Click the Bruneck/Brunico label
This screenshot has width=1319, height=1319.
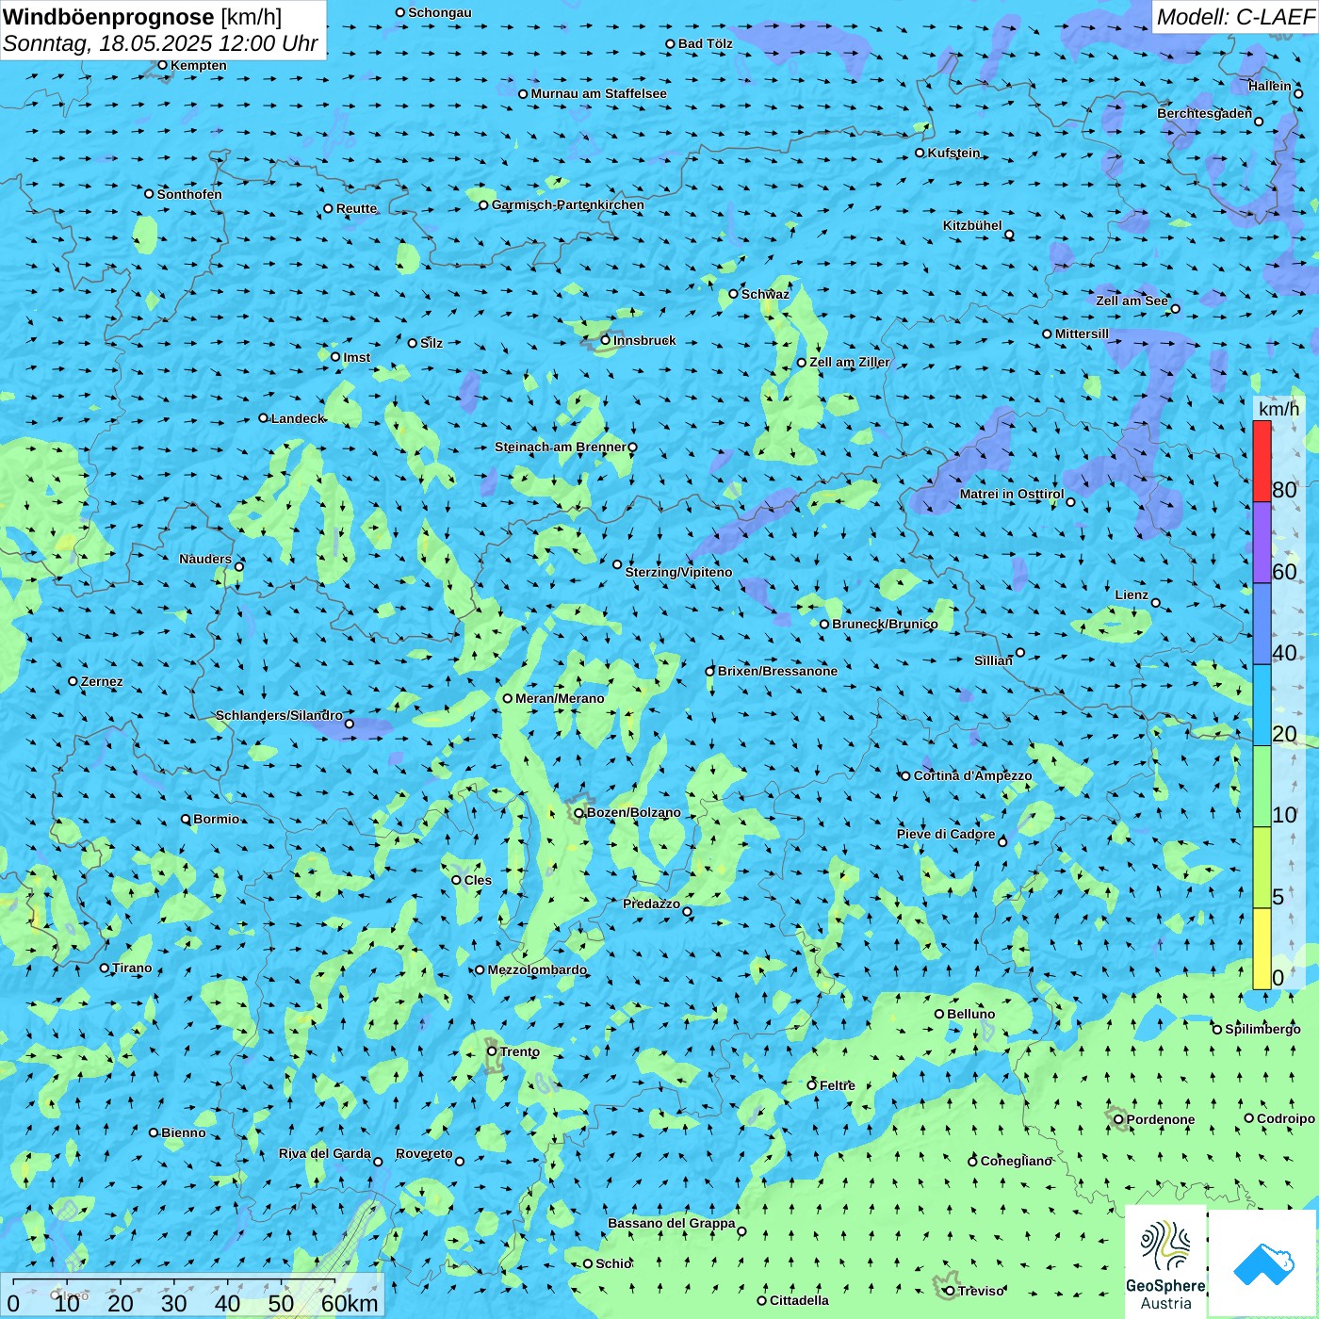pos(885,624)
